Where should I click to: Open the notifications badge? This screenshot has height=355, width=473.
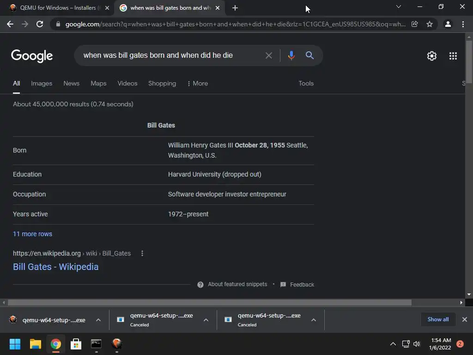tap(460, 344)
